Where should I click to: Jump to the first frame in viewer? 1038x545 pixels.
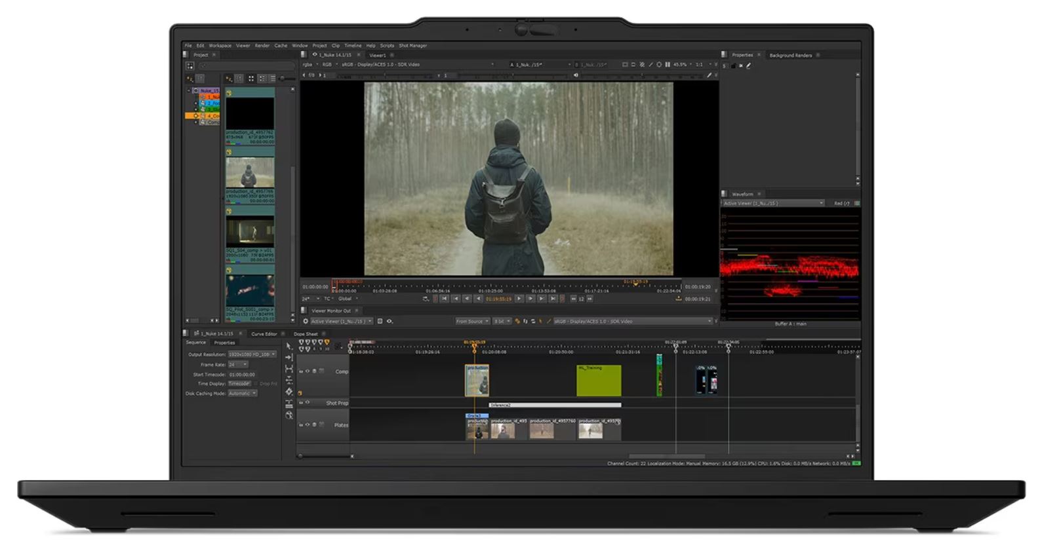click(444, 299)
